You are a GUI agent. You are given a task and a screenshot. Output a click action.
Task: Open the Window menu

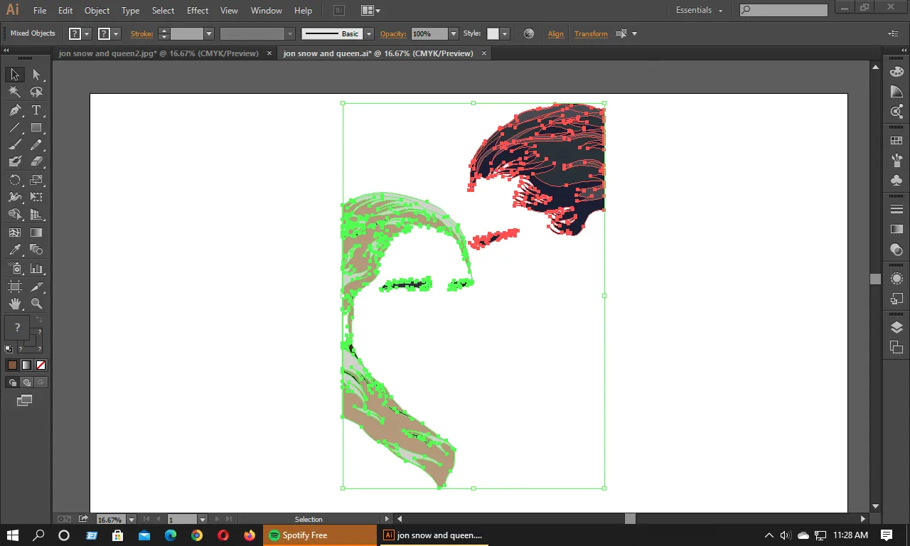(x=267, y=11)
